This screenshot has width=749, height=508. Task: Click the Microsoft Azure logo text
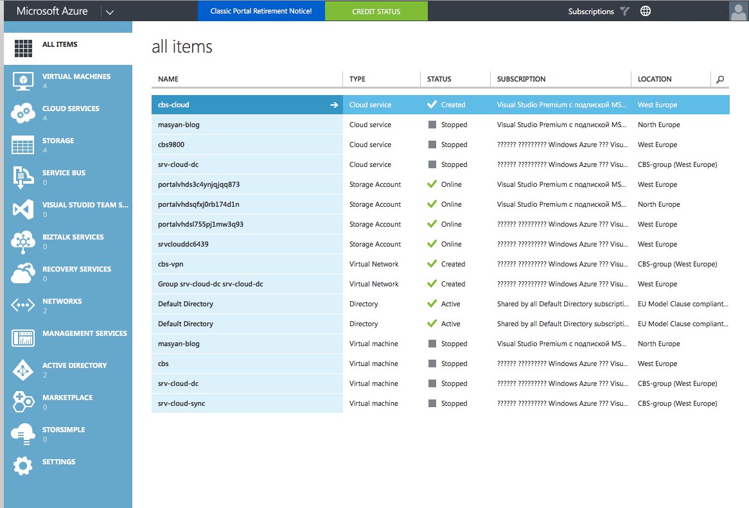coord(52,11)
